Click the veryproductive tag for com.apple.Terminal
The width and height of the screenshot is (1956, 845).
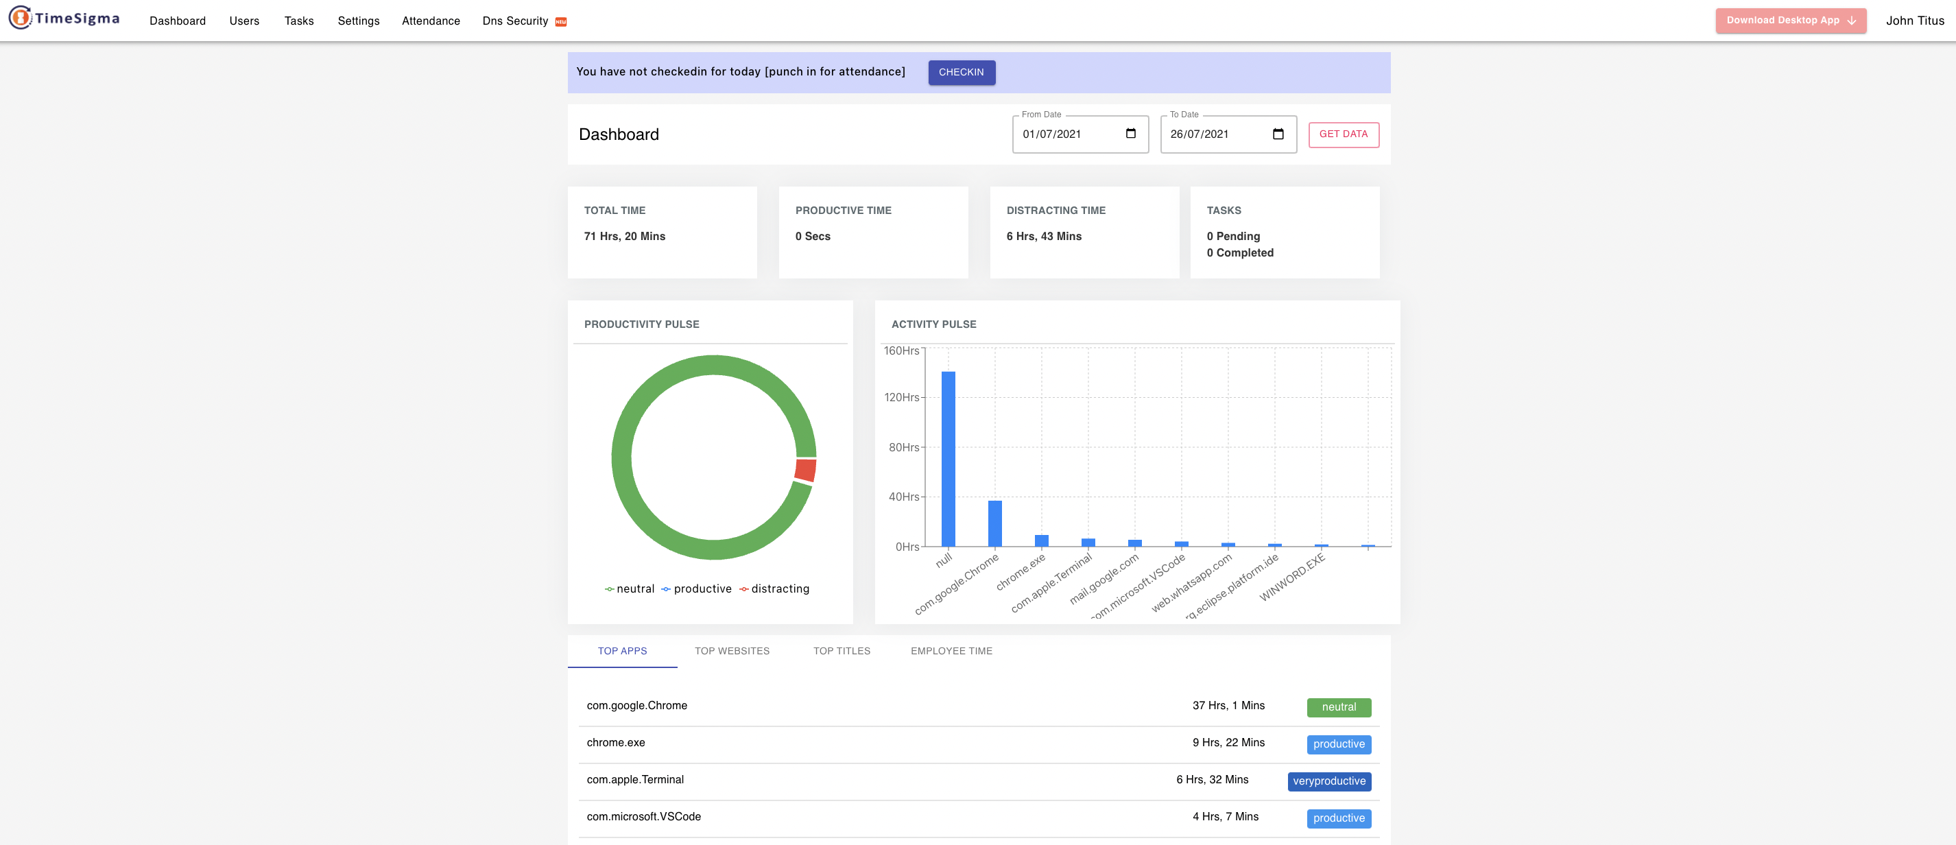[x=1329, y=781]
